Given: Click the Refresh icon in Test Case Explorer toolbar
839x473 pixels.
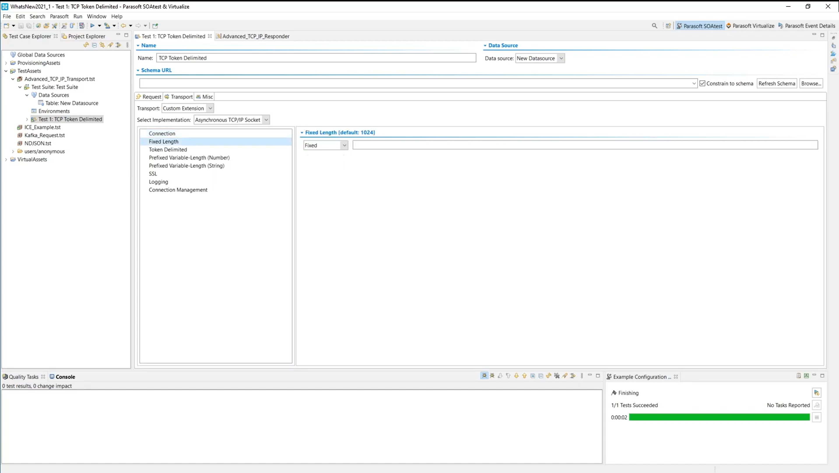Looking at the screenshot, I should (86, 45).
